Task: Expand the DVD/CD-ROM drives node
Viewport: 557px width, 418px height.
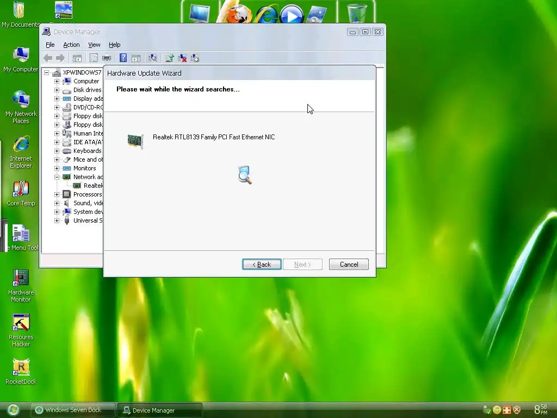Action: click(57, 107)
